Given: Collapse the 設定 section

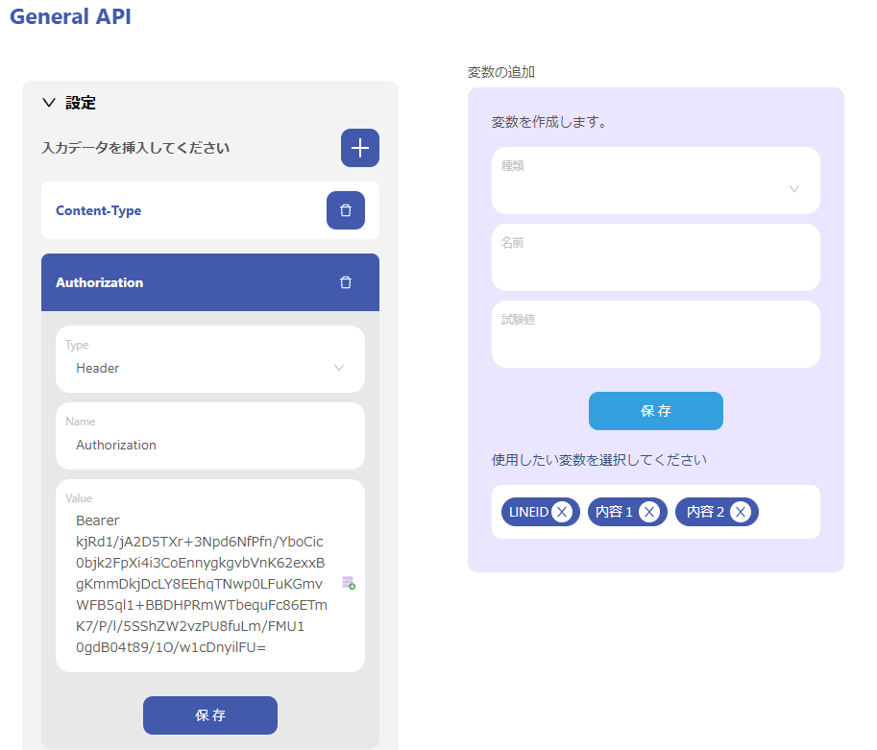Looking at the screenshot, I should (x=49, y=103).
